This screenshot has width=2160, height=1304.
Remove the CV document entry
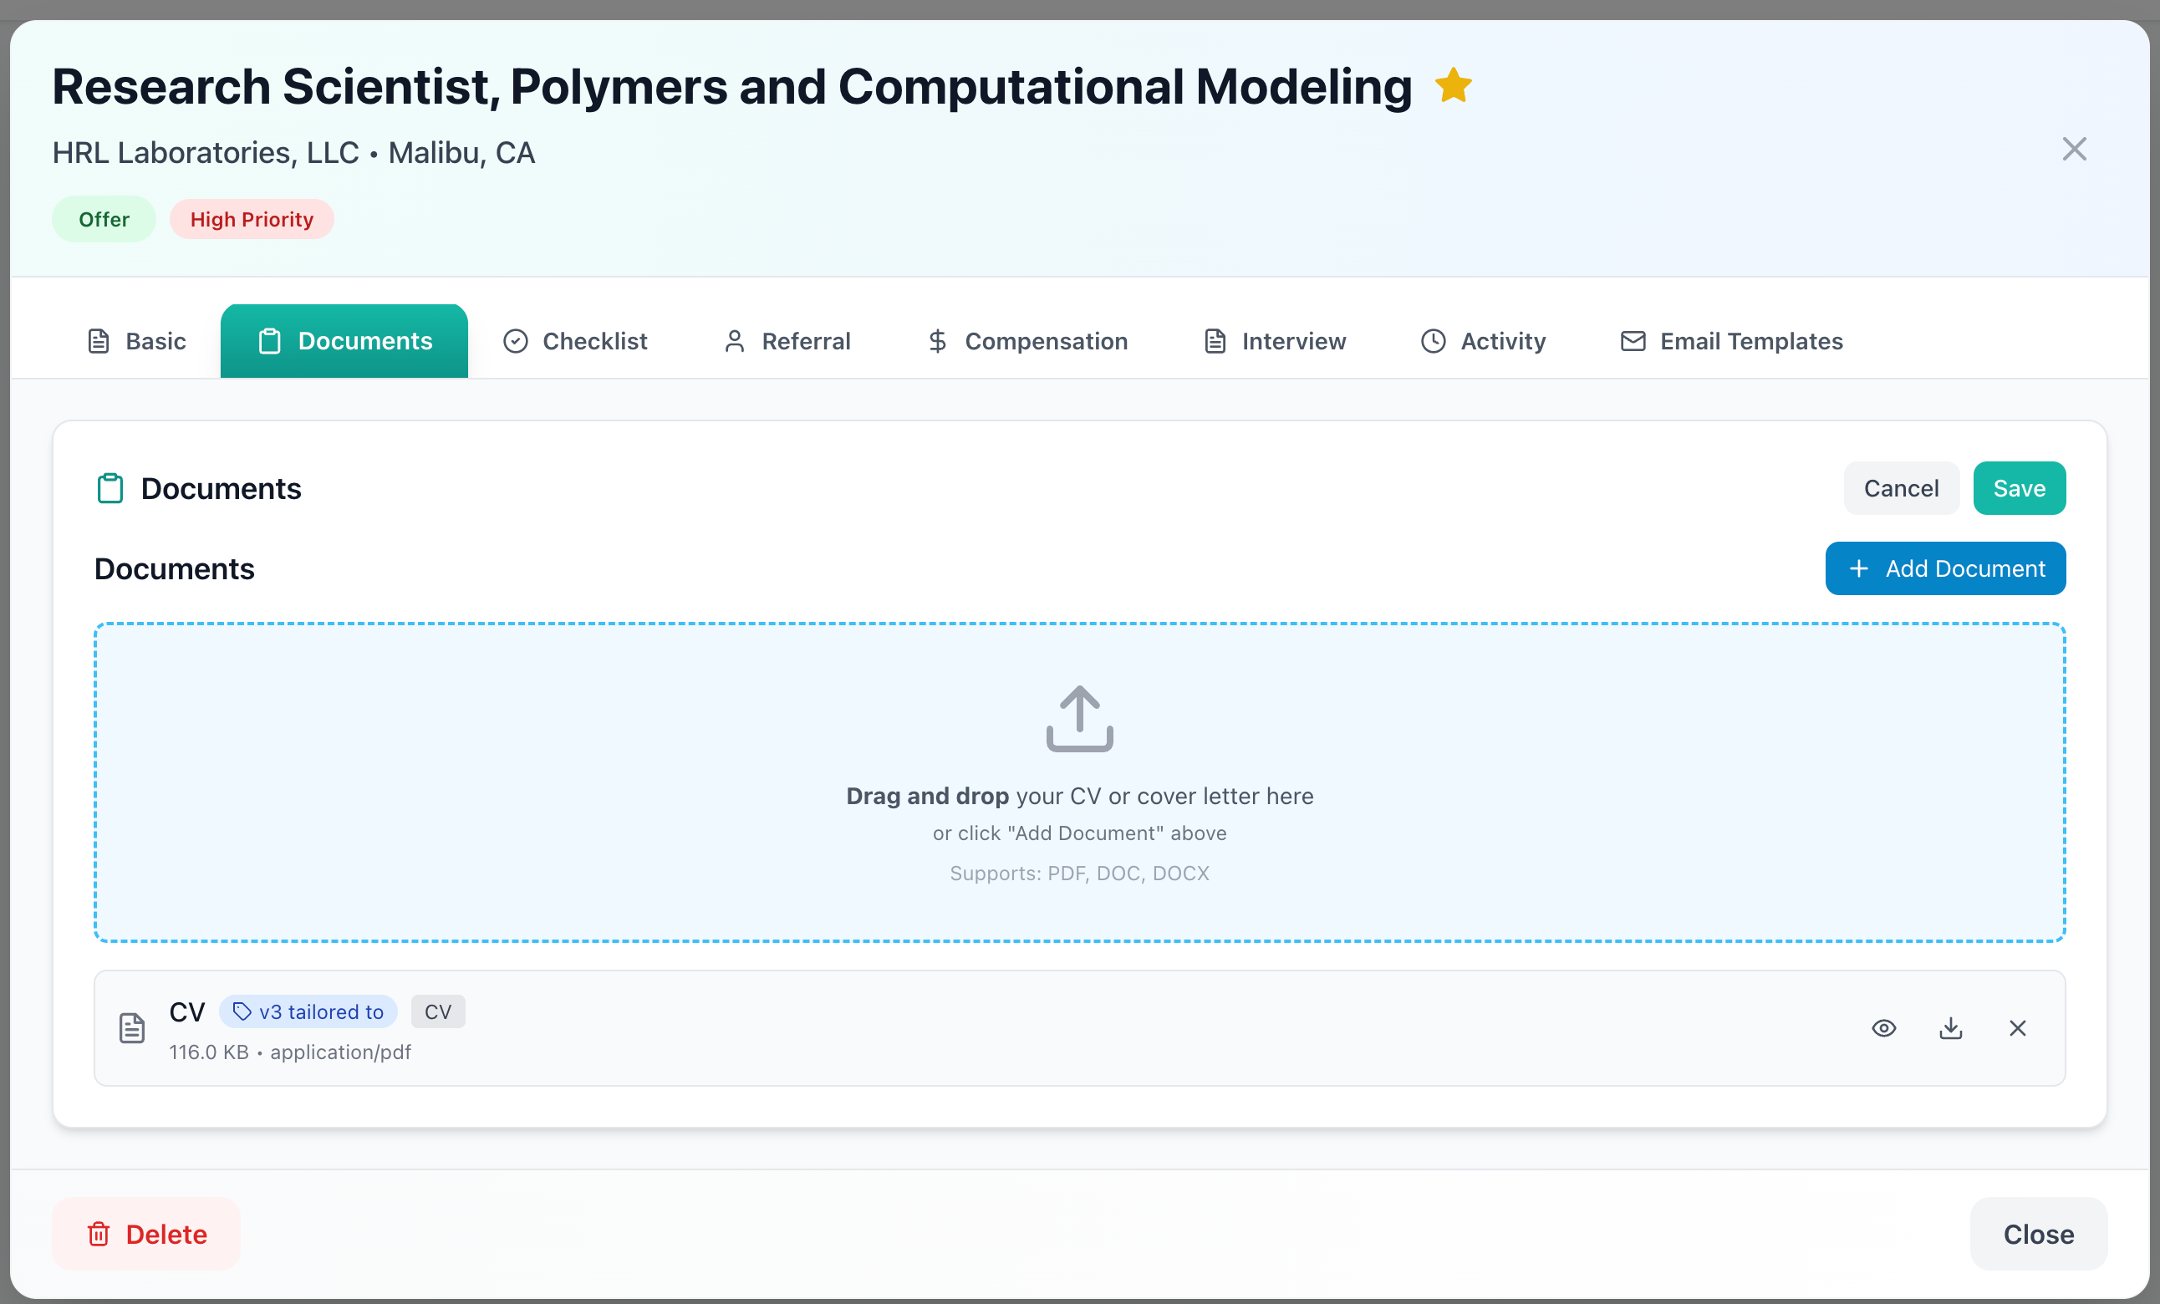coord(2017,1028)
